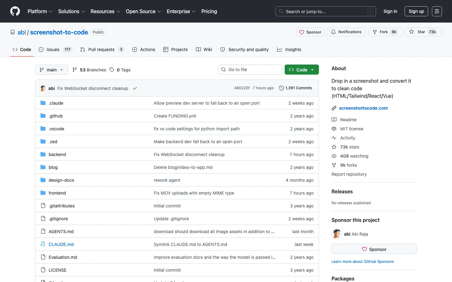Expand the Open Source menu
Viewport: 452px width, 282px height.
(143, 11)
